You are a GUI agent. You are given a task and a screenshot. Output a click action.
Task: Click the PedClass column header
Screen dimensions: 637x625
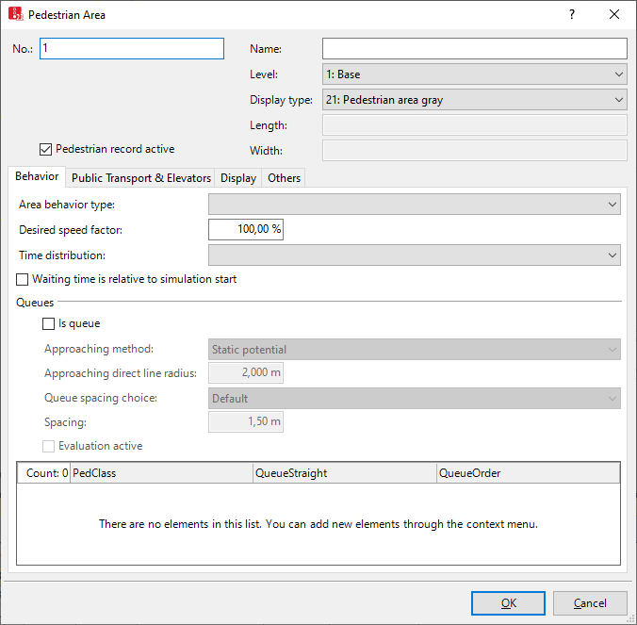click(160, 473)
